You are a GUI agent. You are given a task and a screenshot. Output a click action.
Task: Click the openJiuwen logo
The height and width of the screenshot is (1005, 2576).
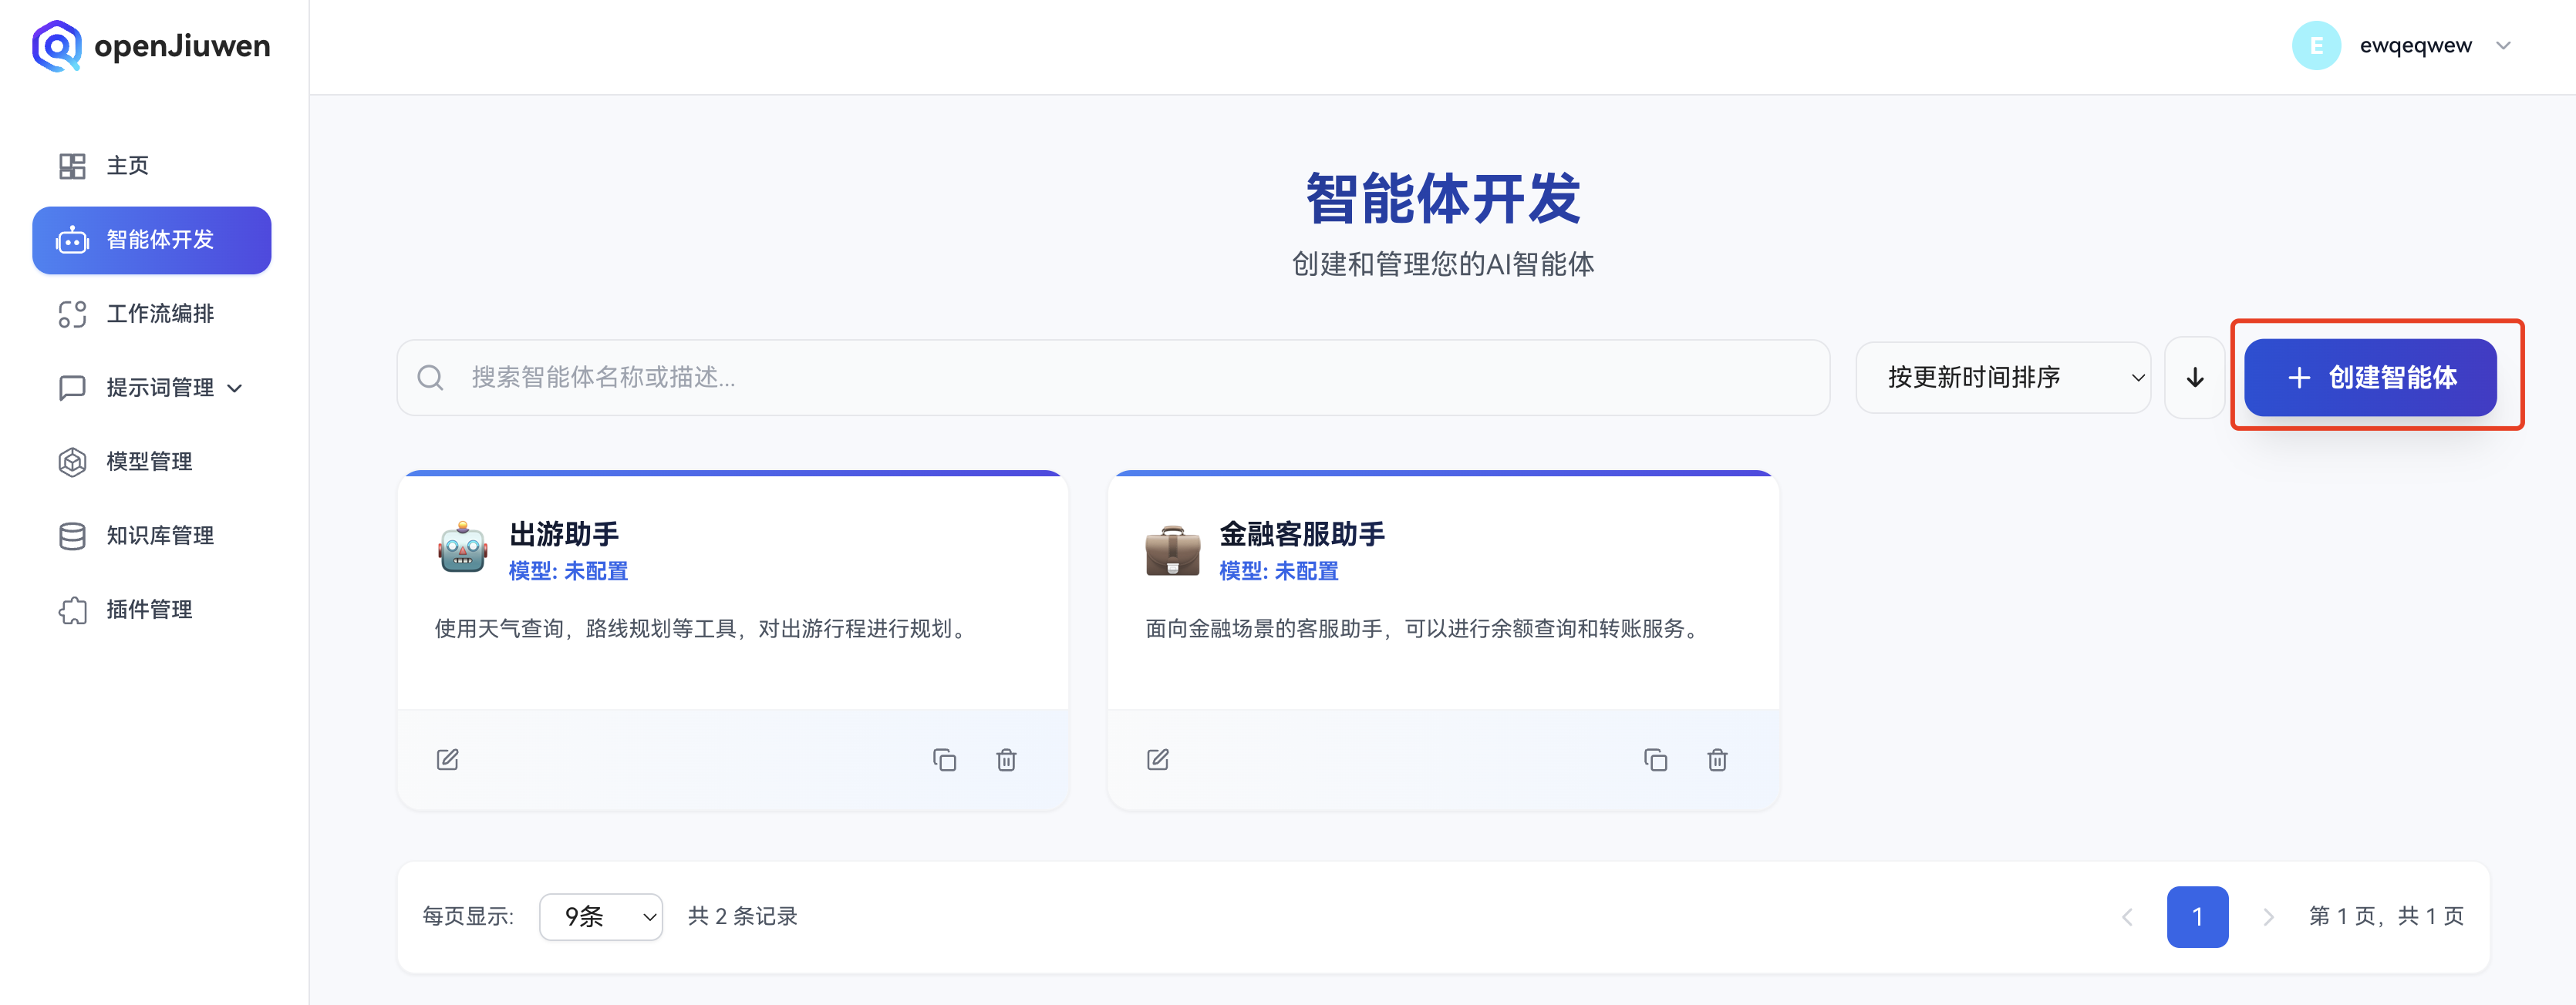click(x=150, y=45)
